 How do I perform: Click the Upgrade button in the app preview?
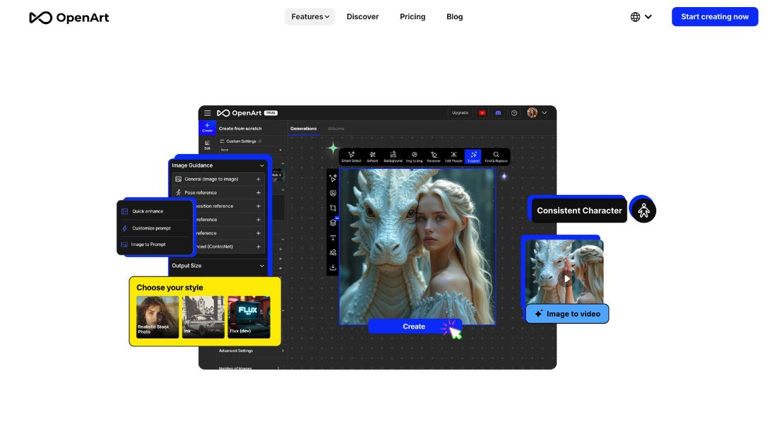pyautogui.click(x=460, y=113)
